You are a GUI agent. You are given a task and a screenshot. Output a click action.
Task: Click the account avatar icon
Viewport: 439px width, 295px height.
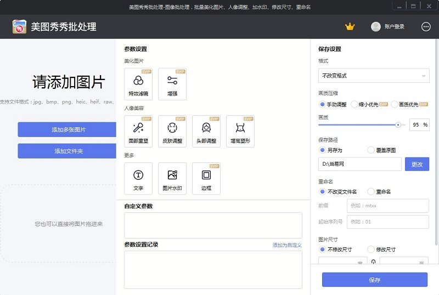point(376,26)
